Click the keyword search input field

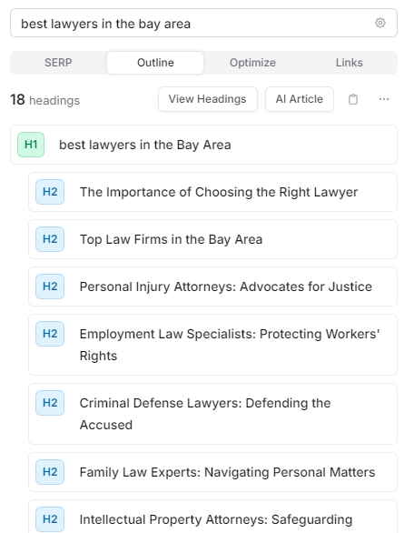point(203,23)
